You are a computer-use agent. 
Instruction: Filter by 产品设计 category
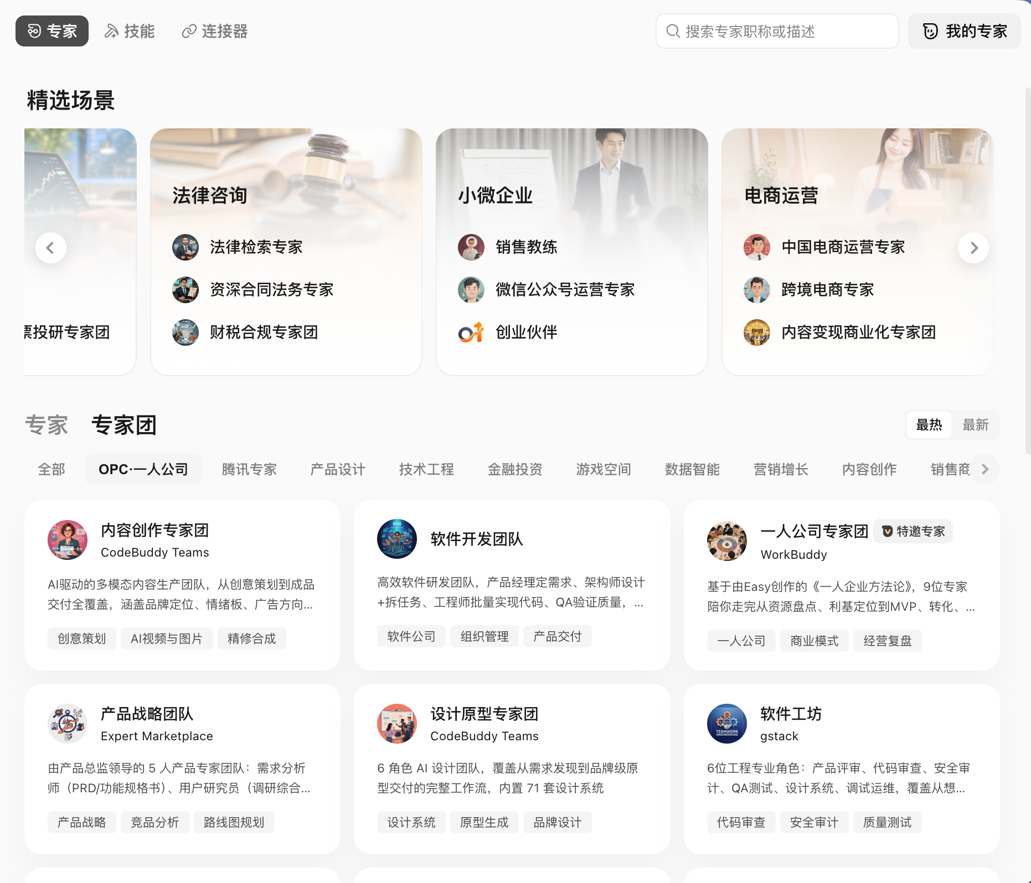[x=338, y=469]
